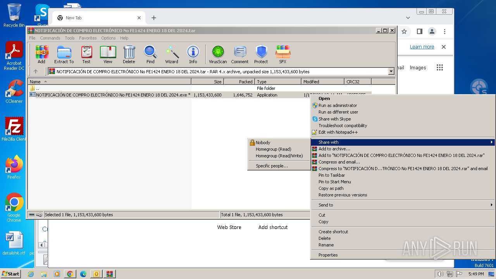Choose Homegroup (Read/Write) option
Image resolution: width=496 pixels, height=279 pixels.
tap(279, 156)
